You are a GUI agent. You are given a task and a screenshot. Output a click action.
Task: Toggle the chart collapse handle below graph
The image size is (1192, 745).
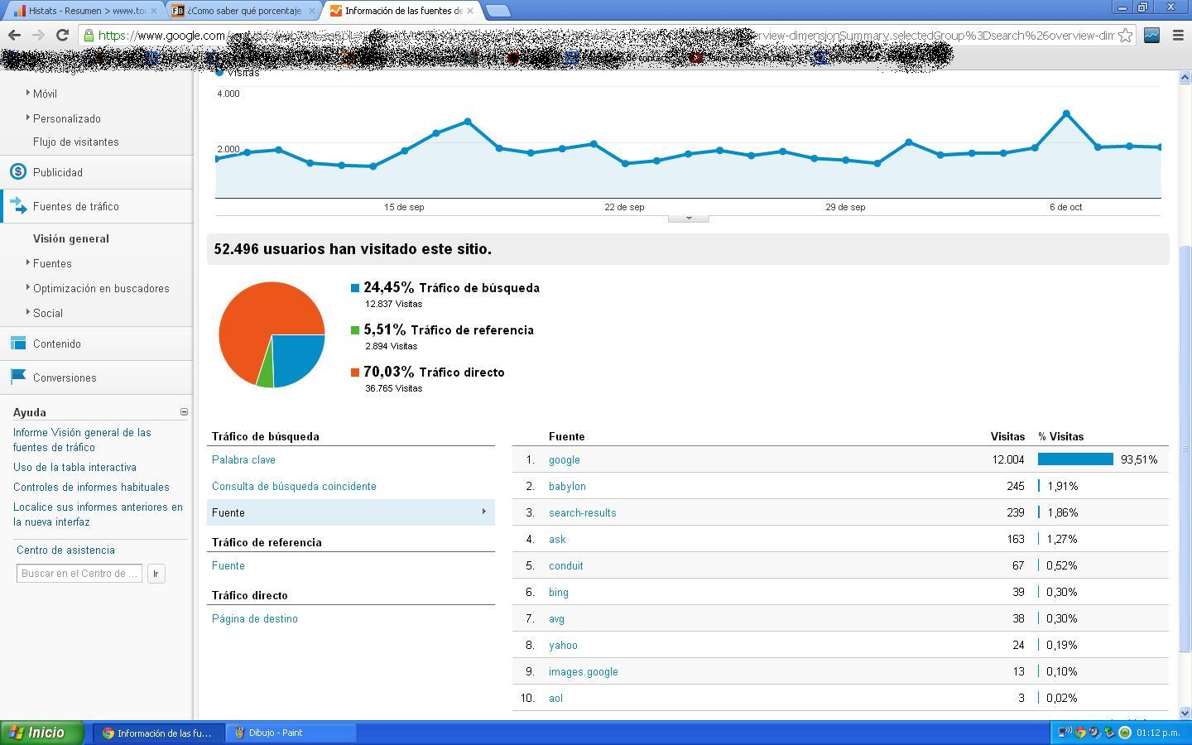click(688, 219)
